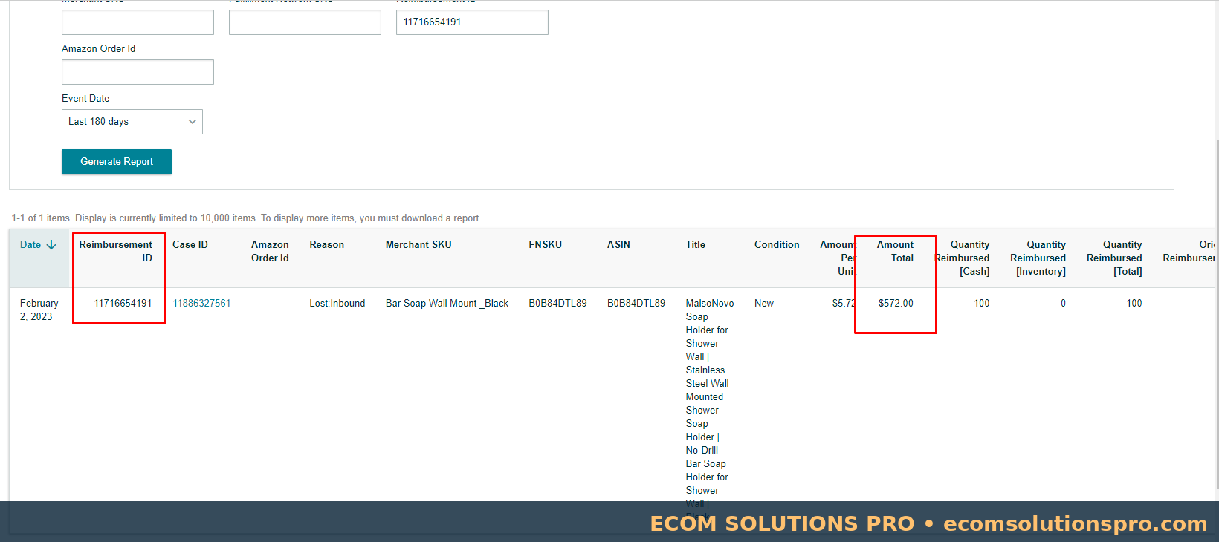
Task: Click the items count display message
Action: 246,218
